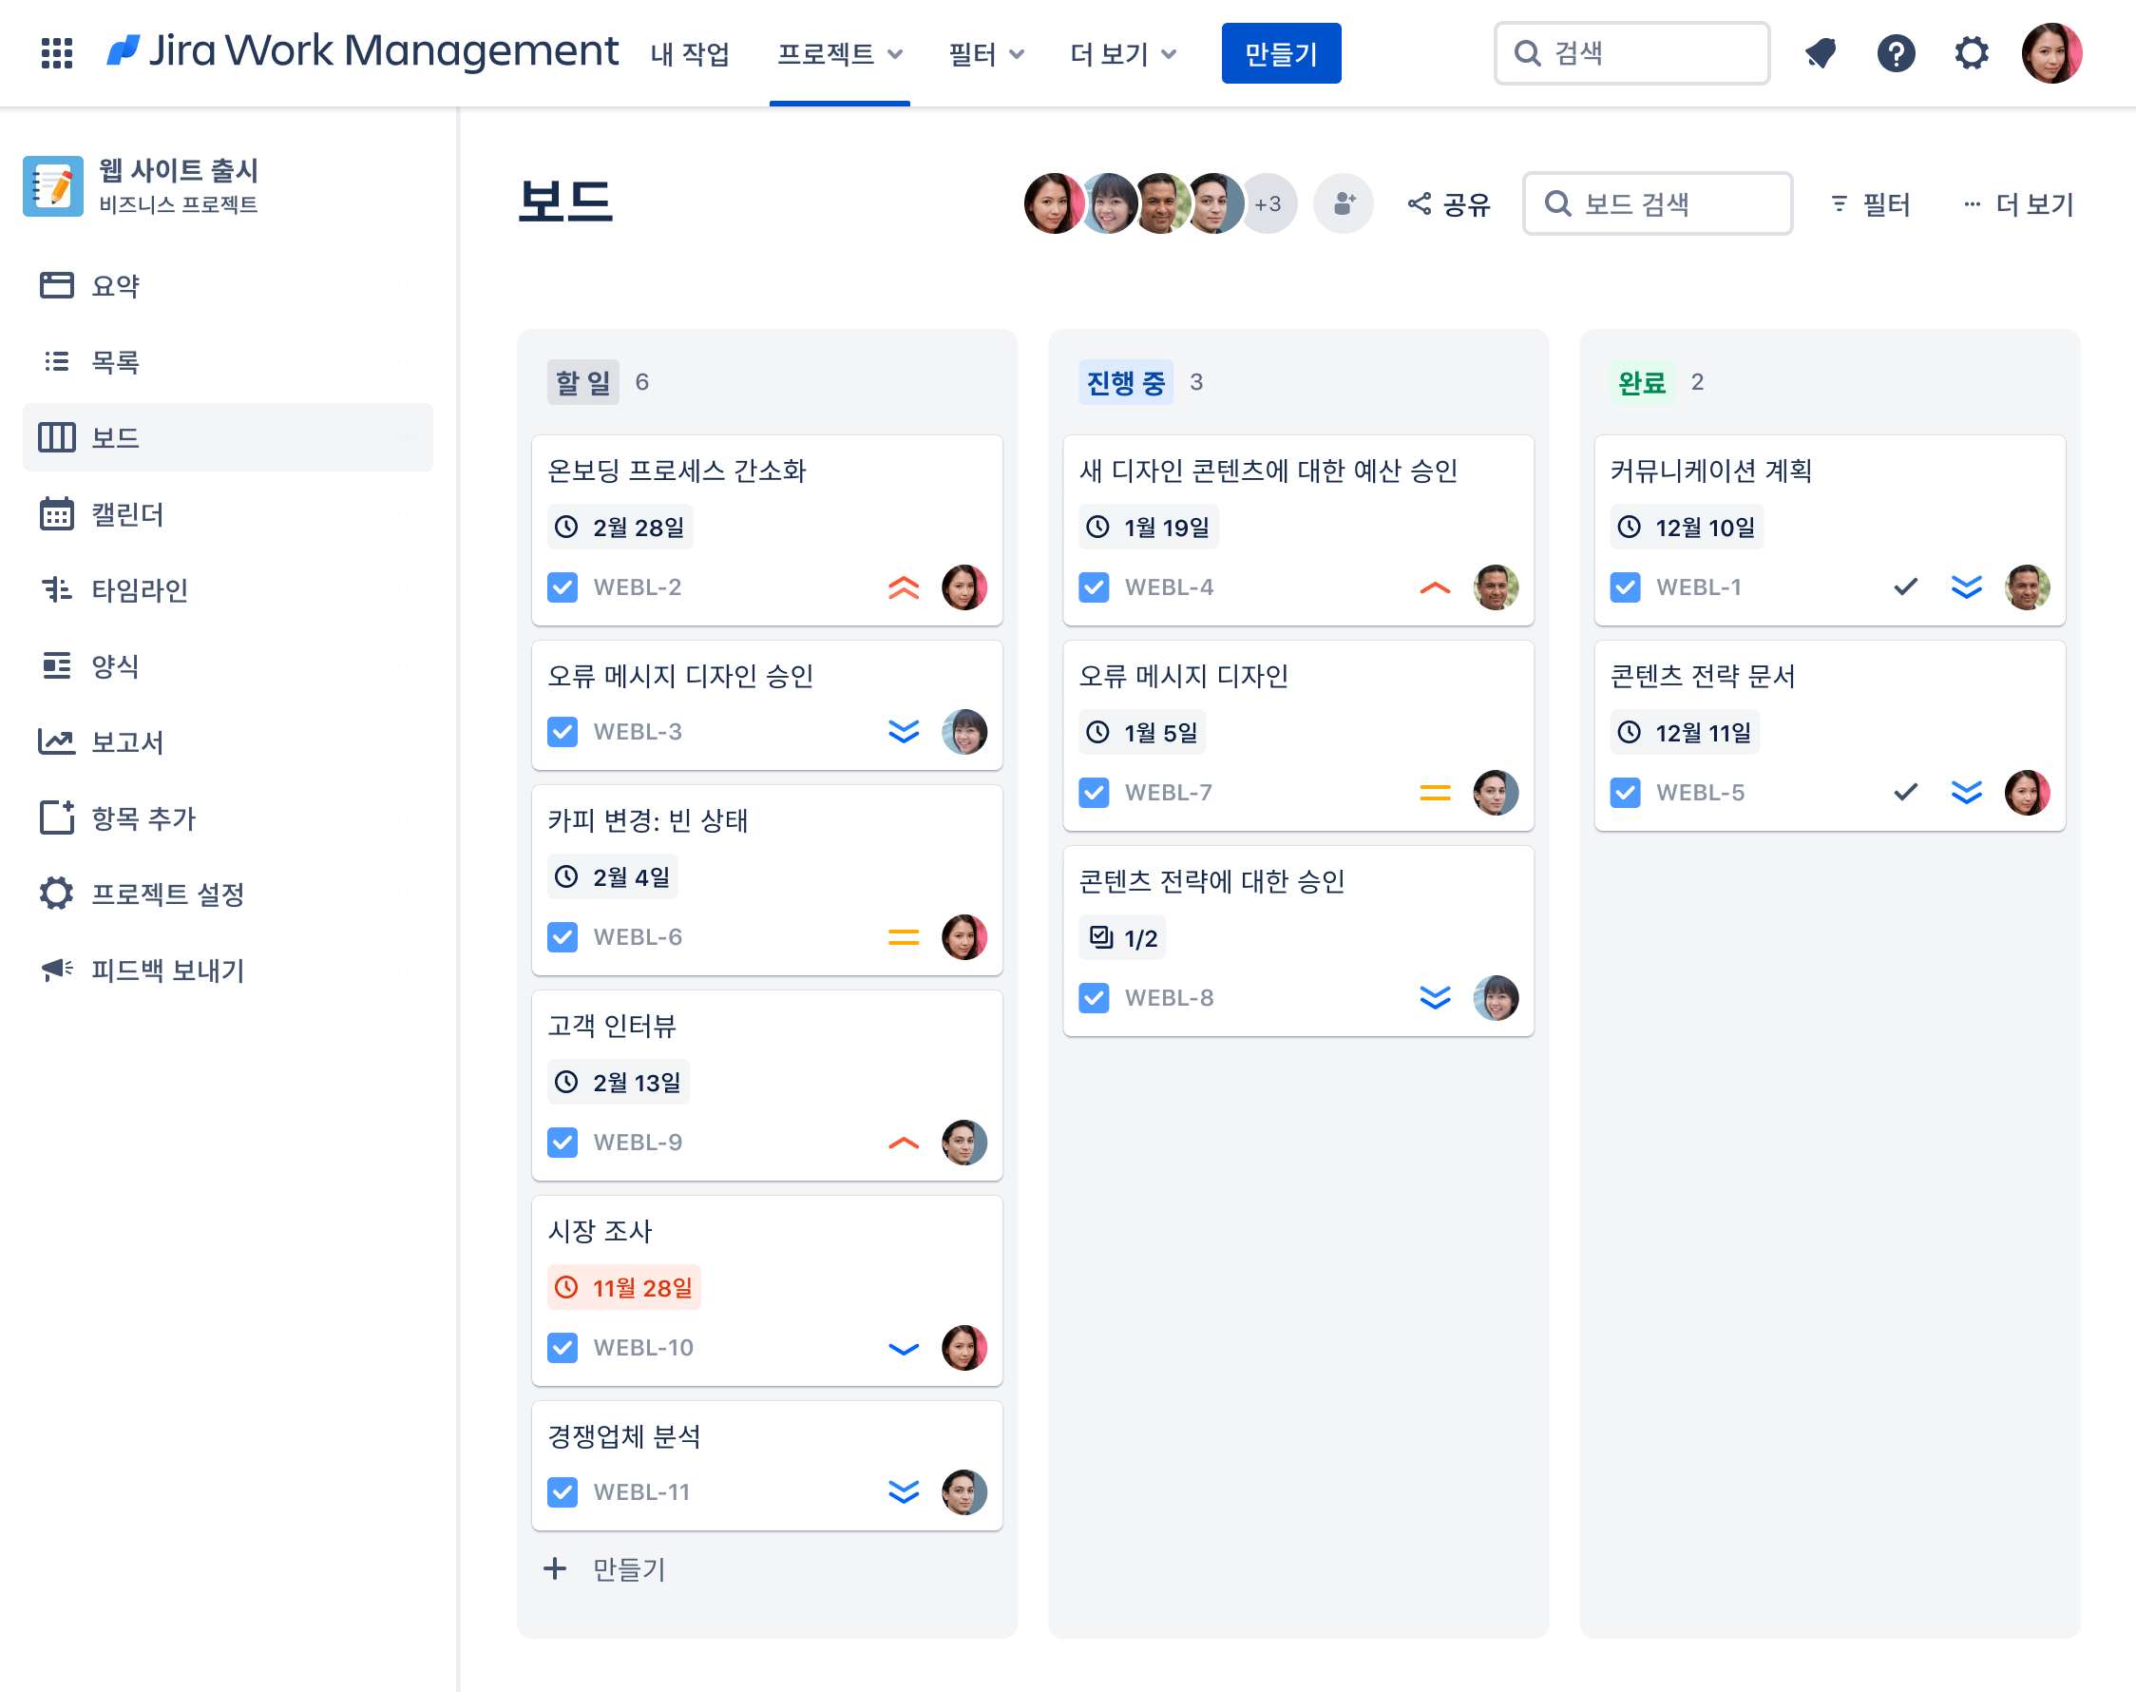The width and height of the screenshot is (2136, 1692).
Task: Toggle task type checkbox on WEBL-6
Action: tap(563, 937)
